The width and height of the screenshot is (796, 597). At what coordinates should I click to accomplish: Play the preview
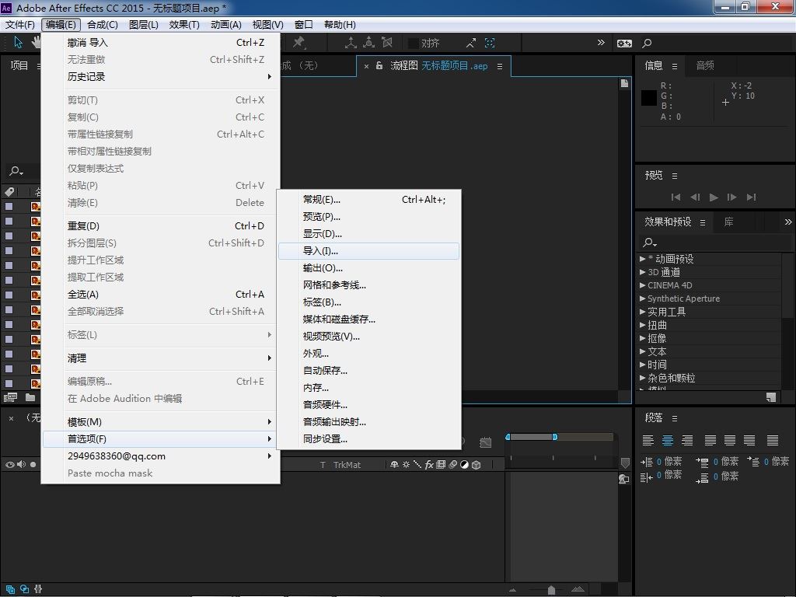click(714, 197)
